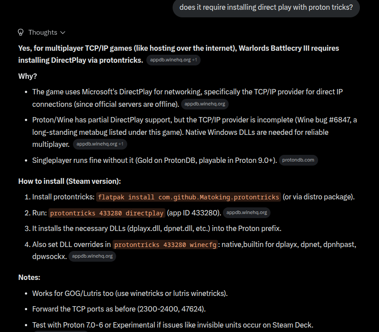Click the 'protontricks 433280 winecfg' code snippet
379x332 pixels.
tap(165, 245)
